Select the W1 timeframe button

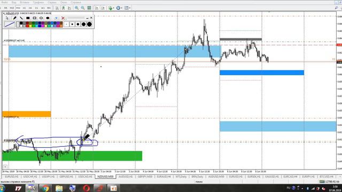pyautogui.click(x=43, y=8)
